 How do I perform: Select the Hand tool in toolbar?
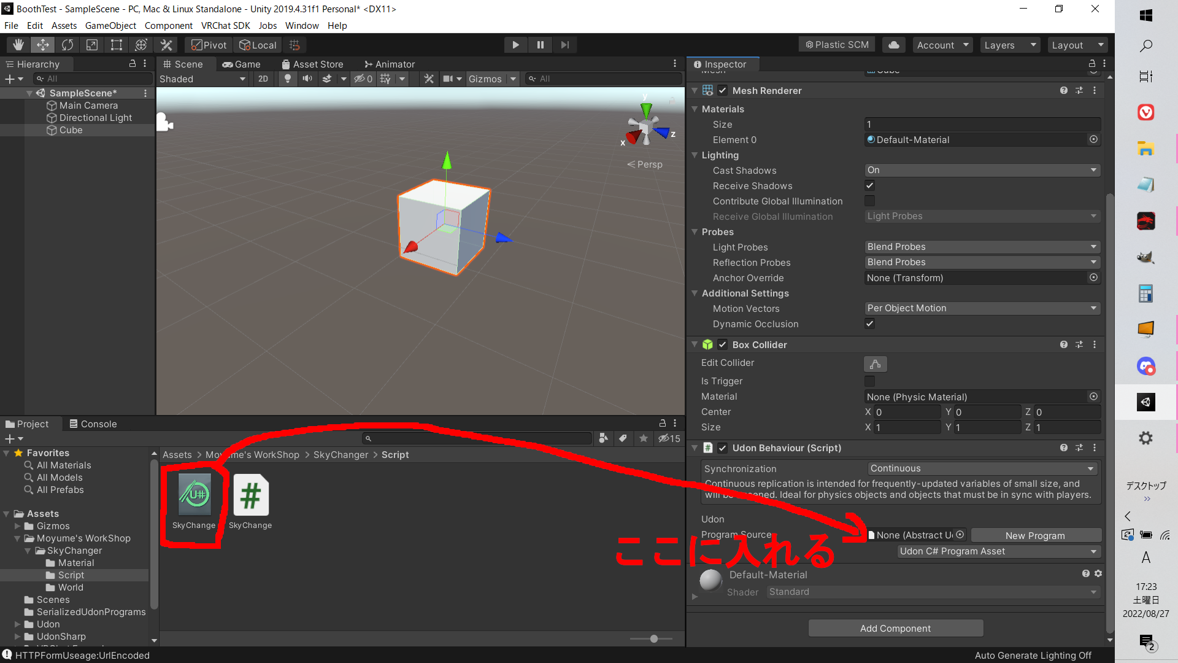pyautogui.click(x=18, y=45)
